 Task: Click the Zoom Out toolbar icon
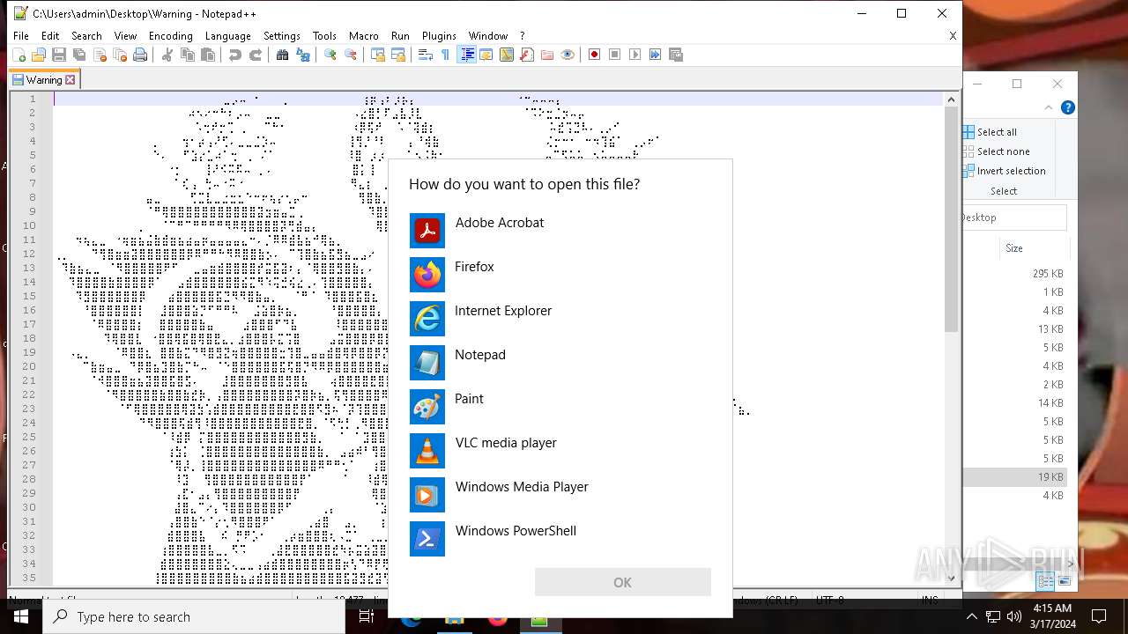coord(351,55)
